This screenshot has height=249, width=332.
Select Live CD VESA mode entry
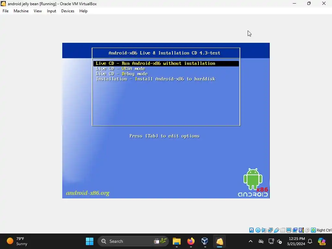(121, 69)
